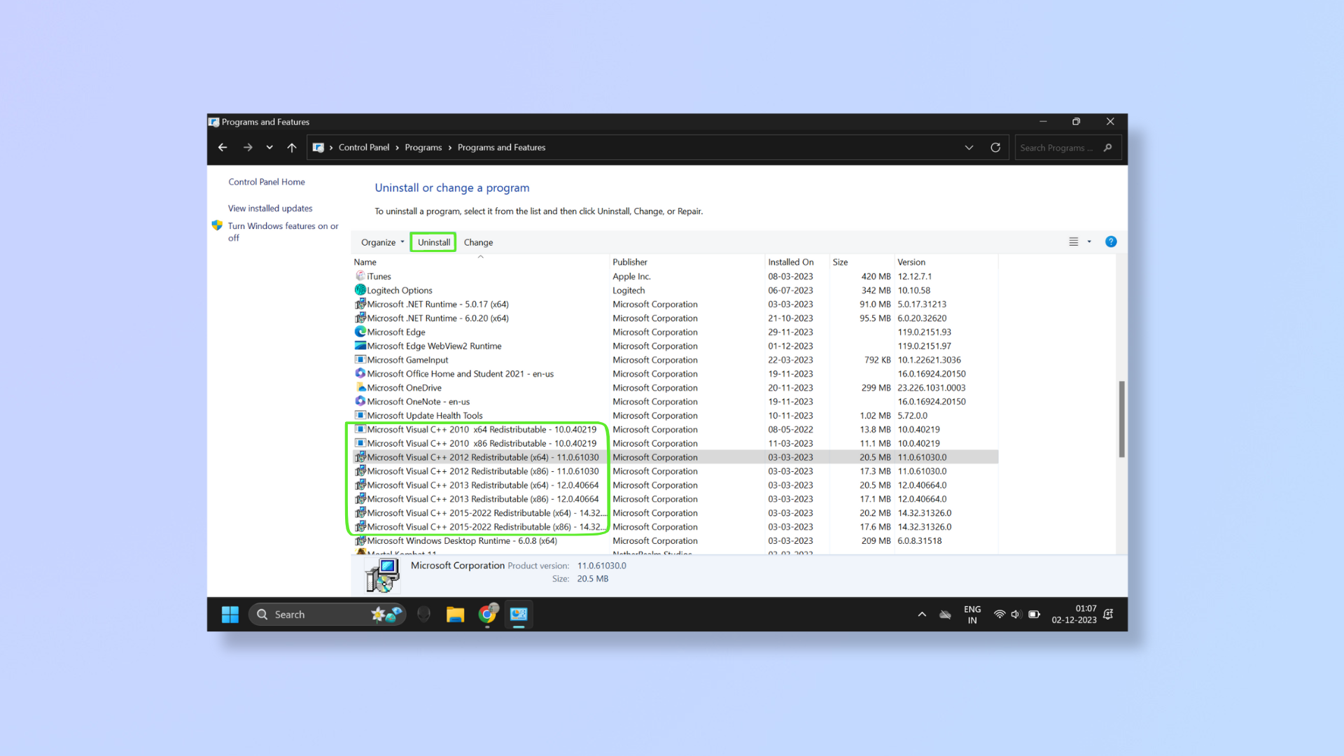This screenshot has width=1344, height=756.
Task: Click the Uninstall toolbar button
Action: click(x=433, y=242)
